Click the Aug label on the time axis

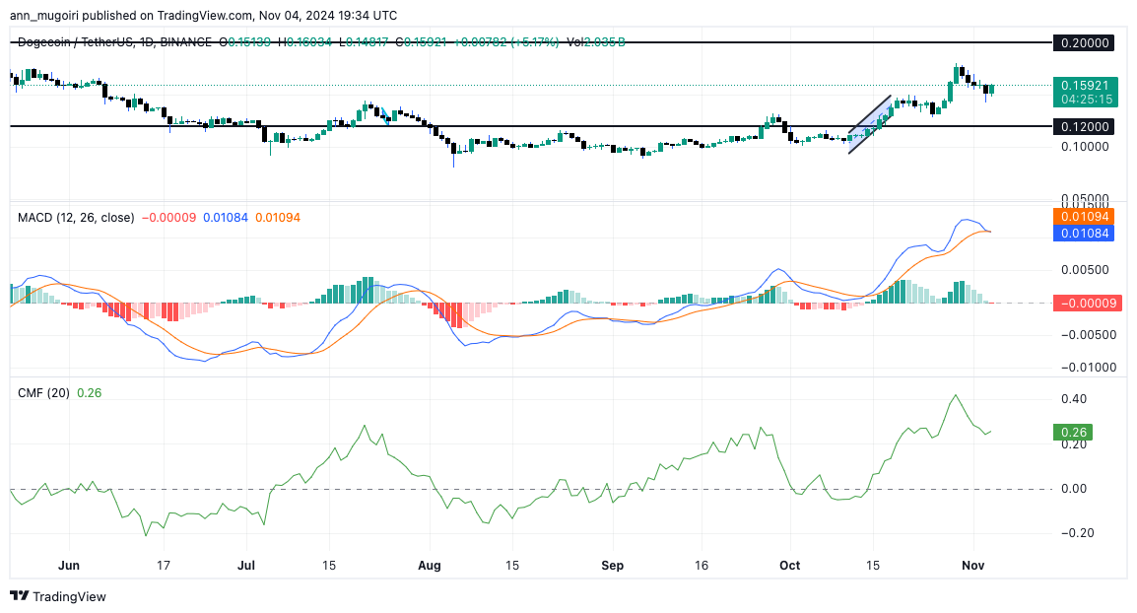tap(428, 566)
